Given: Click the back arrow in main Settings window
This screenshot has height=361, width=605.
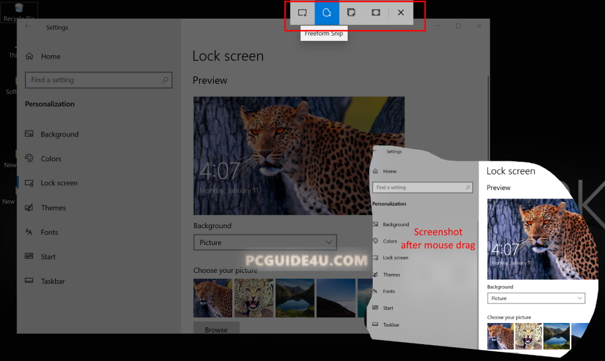Looking at the screenshot, I should pyautogui.click(x=28, y=27).
